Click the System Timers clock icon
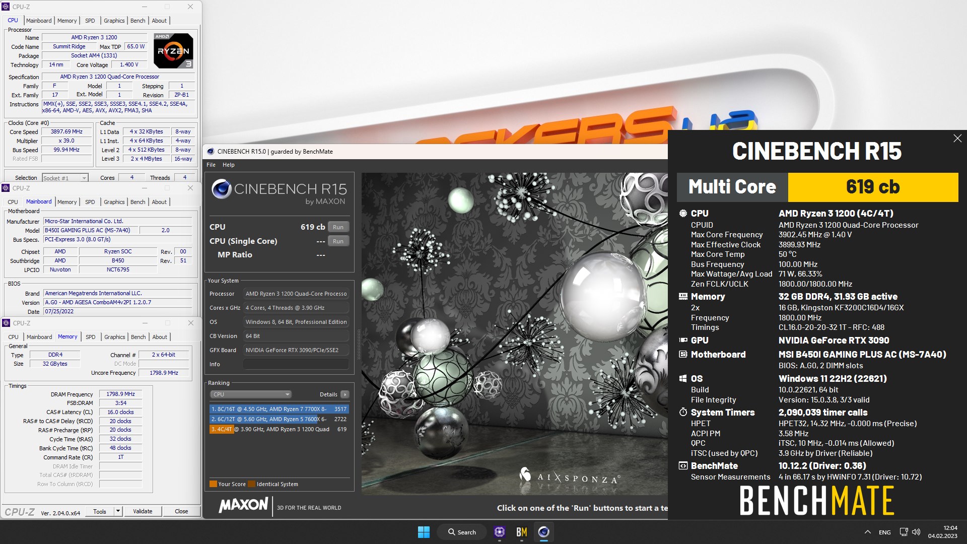Screen dimensions: 967x544 pos(683,413)
